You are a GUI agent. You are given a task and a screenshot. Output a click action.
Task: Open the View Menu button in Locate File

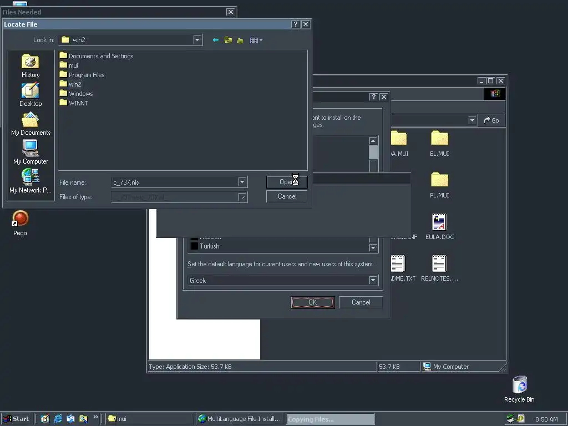click(256, 40)
